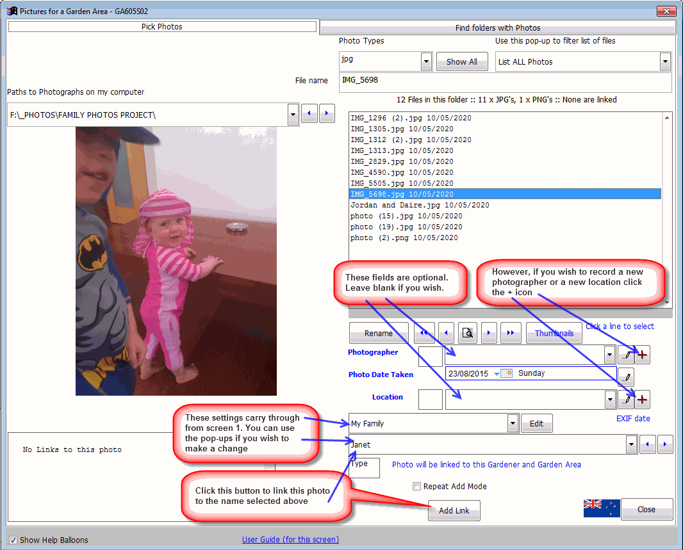Jump to last photo with double-right arrows

[511, 333]
